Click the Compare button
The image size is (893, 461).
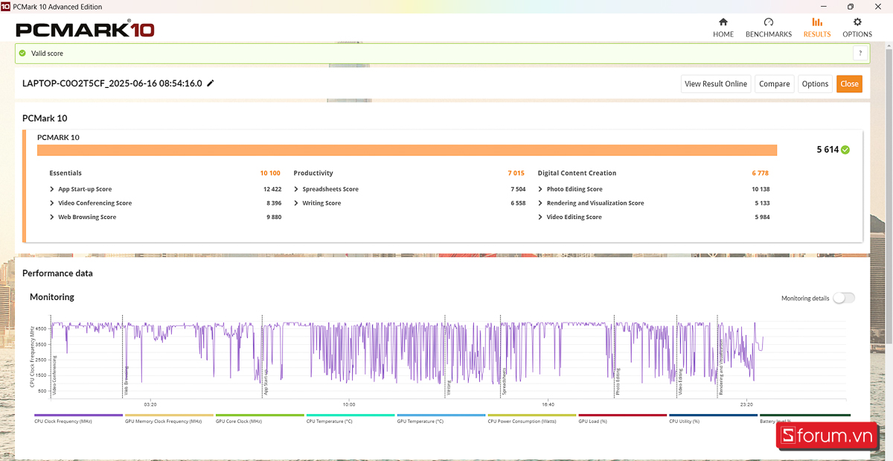774,83
